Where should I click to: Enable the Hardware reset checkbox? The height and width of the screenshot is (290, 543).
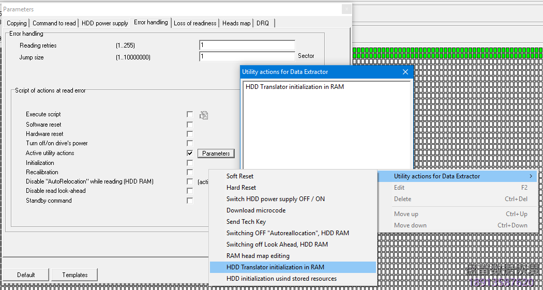click(x=190, y=134)
